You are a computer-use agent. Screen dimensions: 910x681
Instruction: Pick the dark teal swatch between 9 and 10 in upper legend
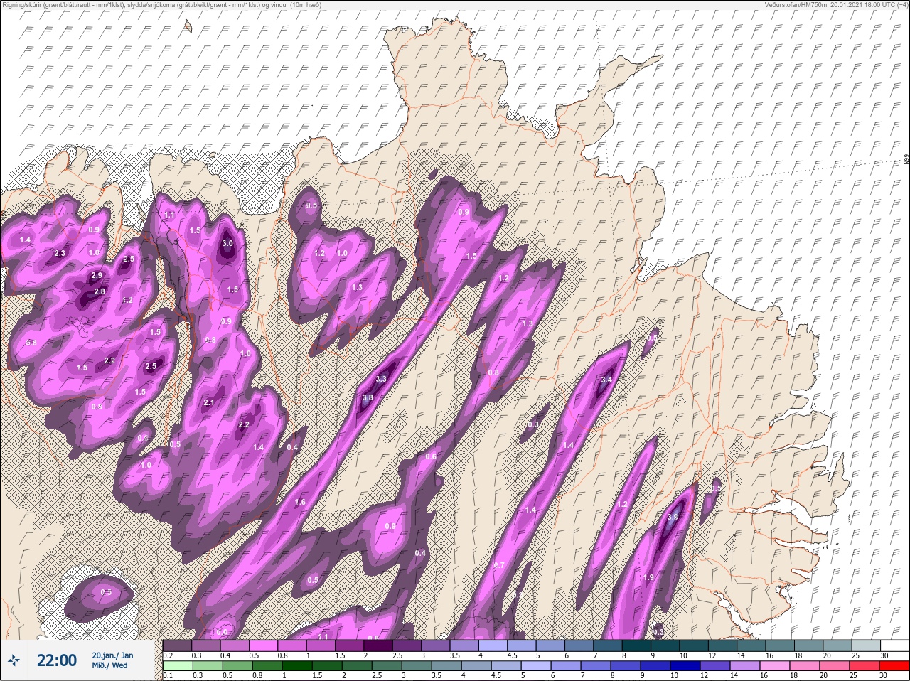pos(664,645)
